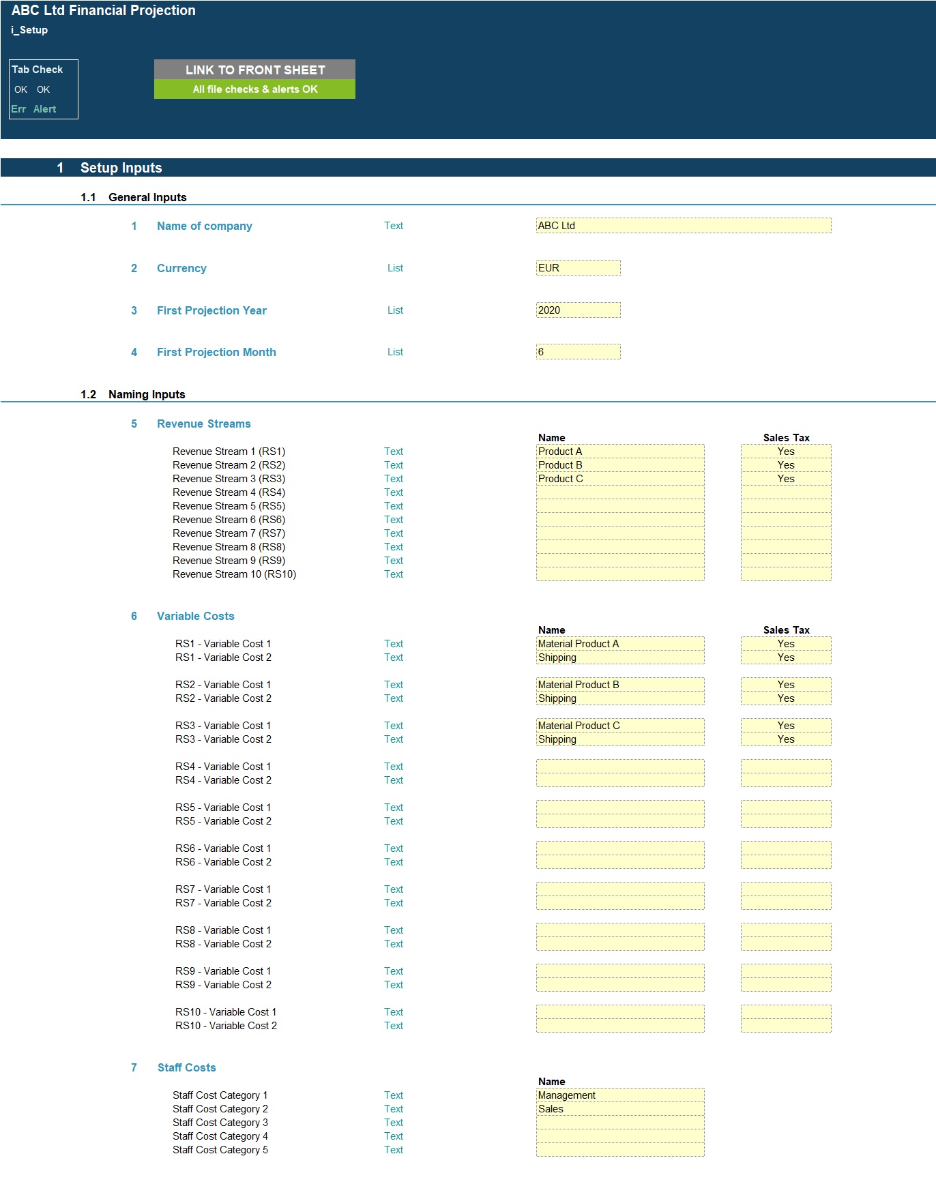Click the 'Tab Check' heading
Image resolution: width=936 pixels, height=1184 pixels.
[38, 70]
